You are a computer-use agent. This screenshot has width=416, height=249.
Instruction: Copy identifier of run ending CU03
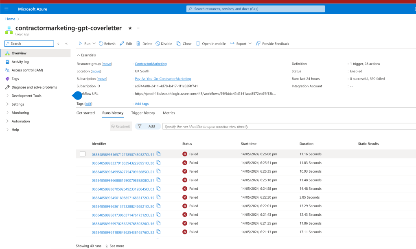(158, 188)
